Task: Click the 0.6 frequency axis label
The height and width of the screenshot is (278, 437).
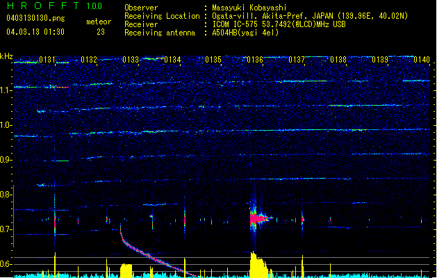Action: (x=6, y=264)
